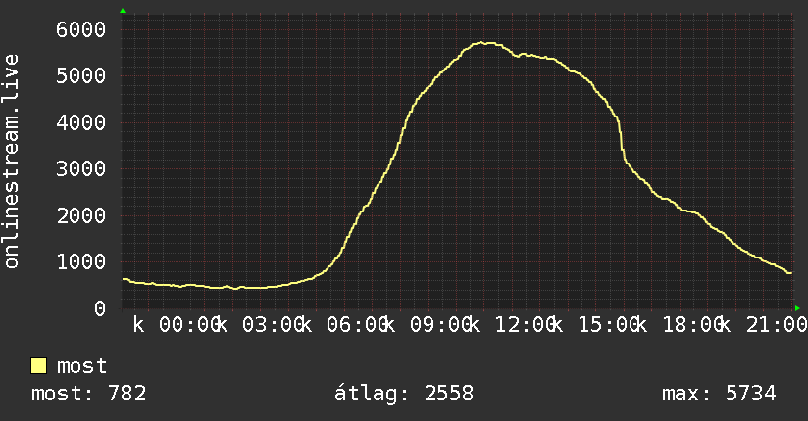Click the green arrow atop the y-axis
The width and height of the screenshot is (808, 421).
point(123,11)
